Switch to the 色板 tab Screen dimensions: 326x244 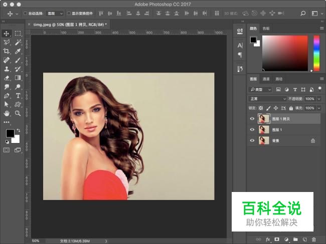[x=266, y=29]
